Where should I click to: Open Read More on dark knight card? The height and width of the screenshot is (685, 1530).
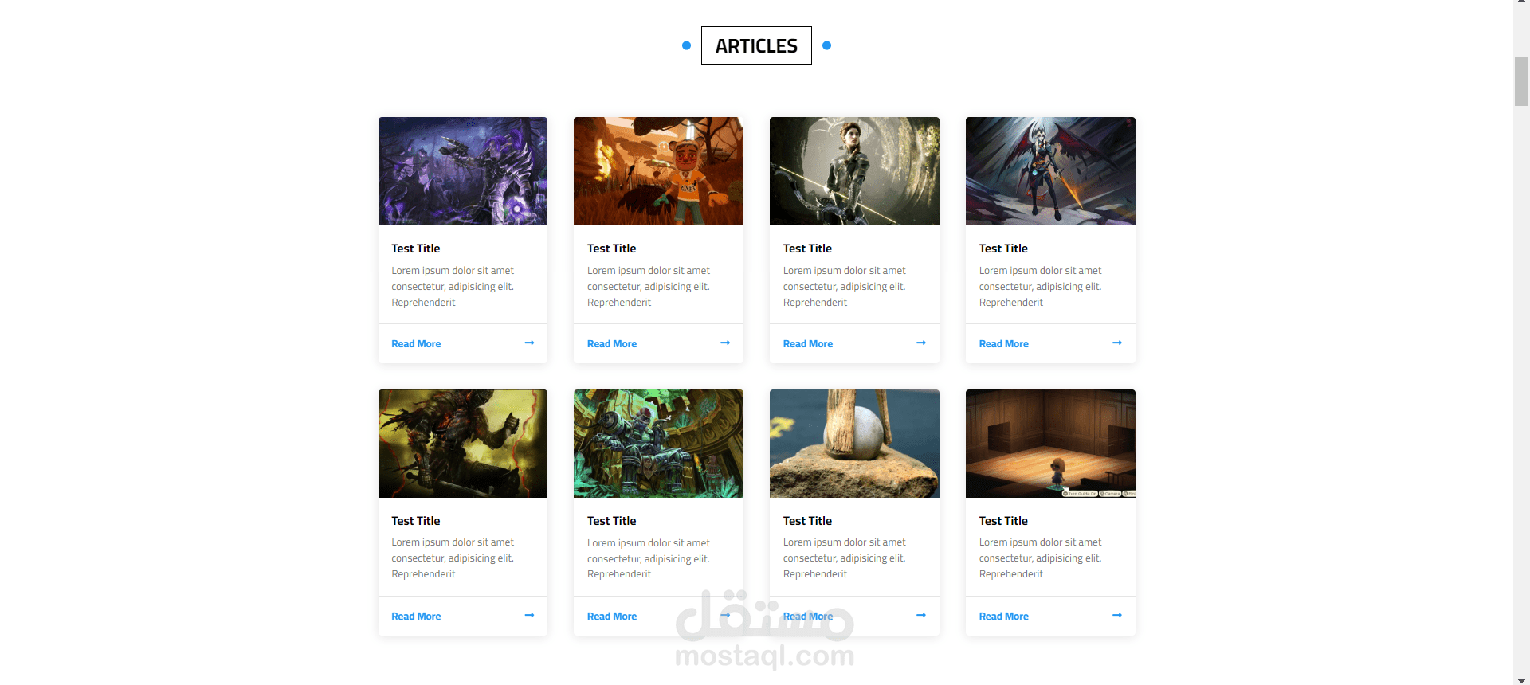click(x=416, y=616)
